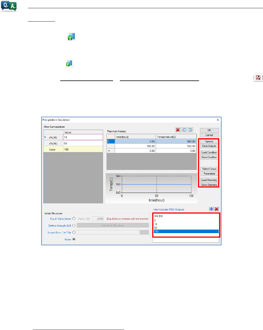263x330 pixels.
Task: Click the import-table icon beside the Thermal History red X
Action: point(184,130)
